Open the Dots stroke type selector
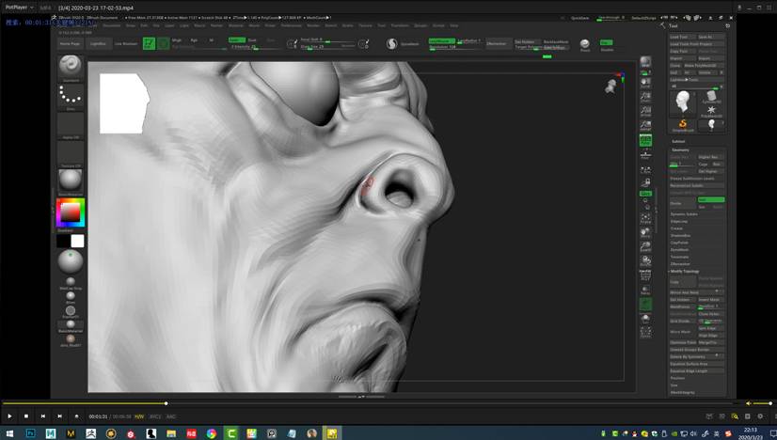 click(71, 96)
